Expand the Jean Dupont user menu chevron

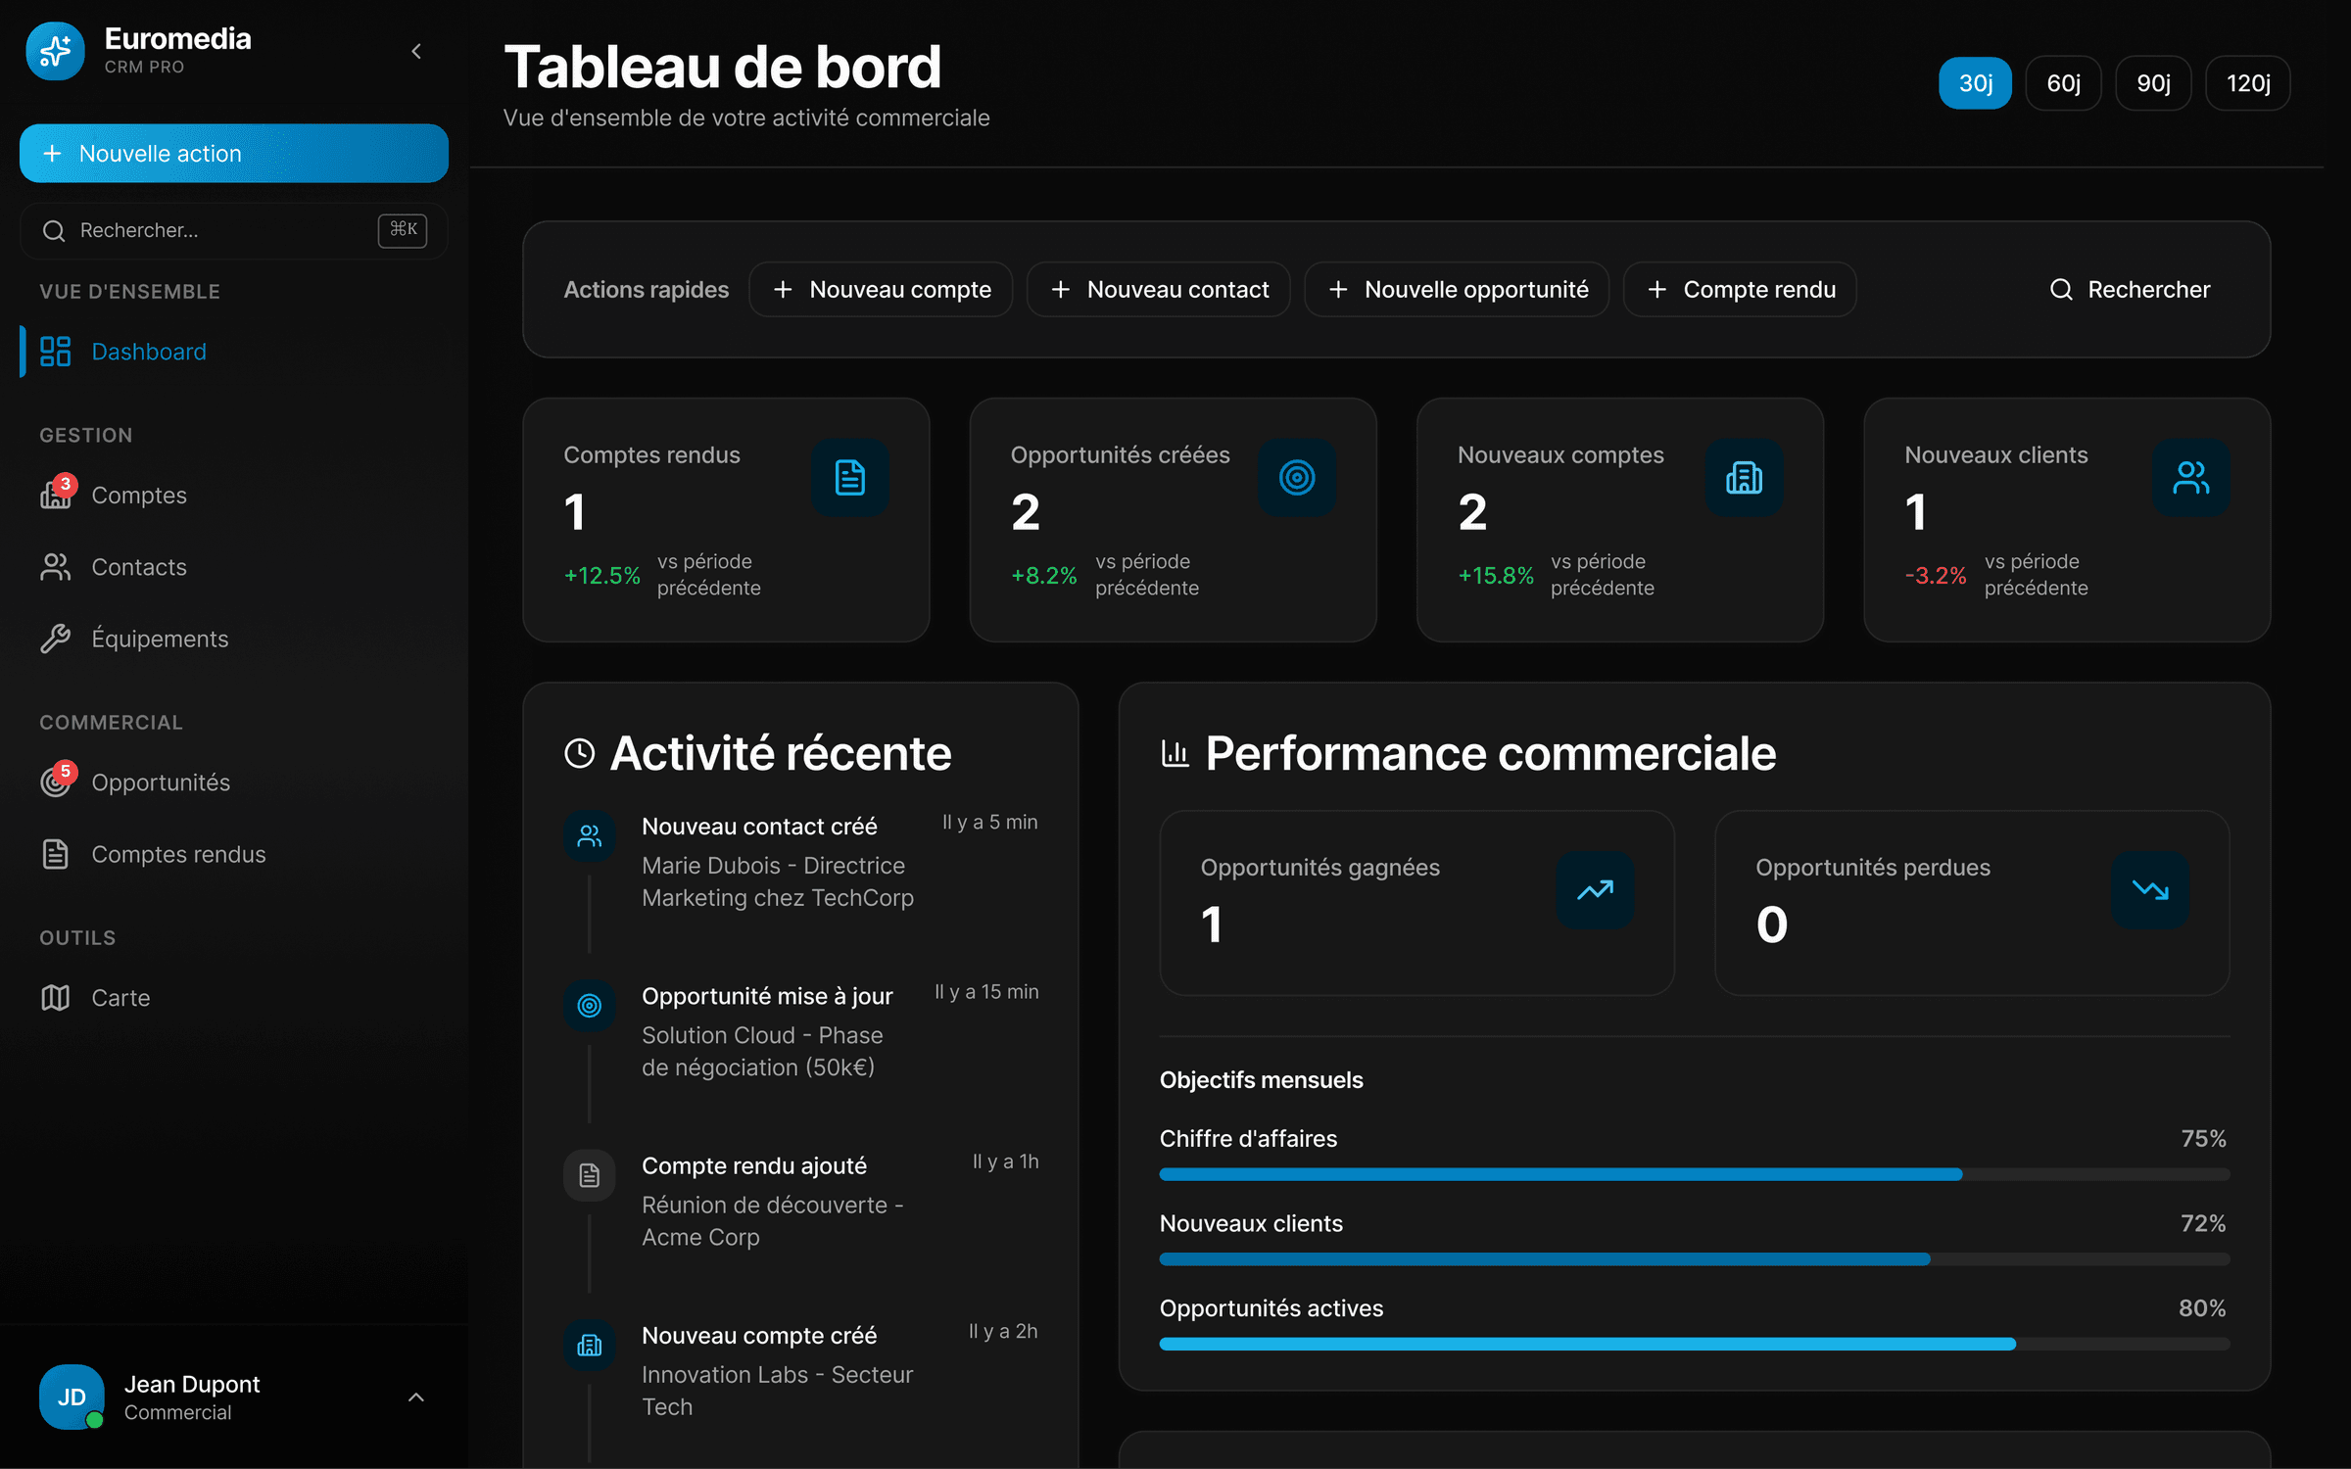[x=416, y=1398]
